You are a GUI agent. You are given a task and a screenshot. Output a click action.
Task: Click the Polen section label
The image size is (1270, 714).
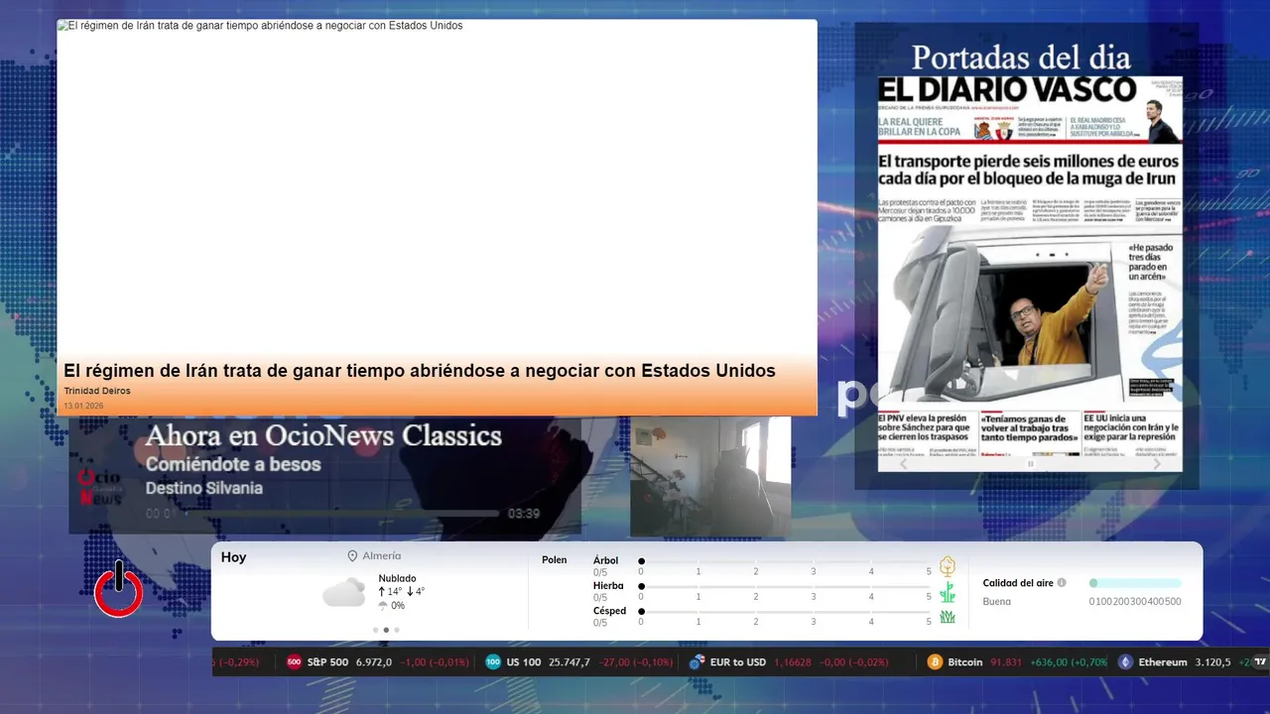coord(555,560)
